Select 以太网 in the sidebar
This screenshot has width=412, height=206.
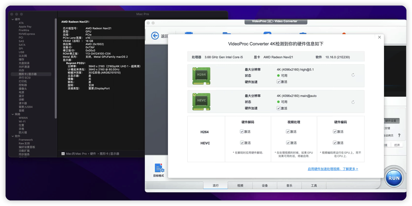point(22,56)
